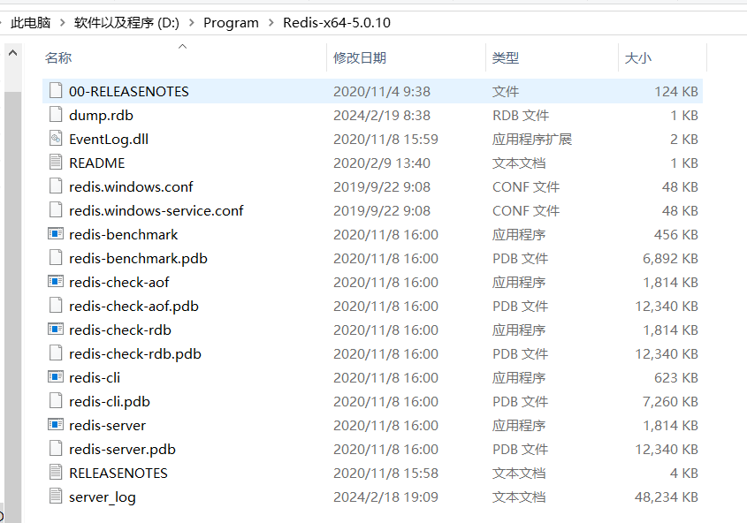The image size is (747, 523).
Task: Select the redis-check-aof file name
Action: coord(119,282)
